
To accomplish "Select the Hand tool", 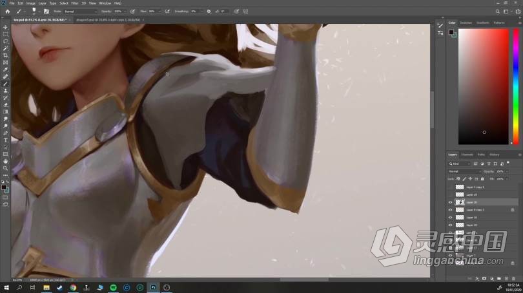I will click(x=5, y=161).
